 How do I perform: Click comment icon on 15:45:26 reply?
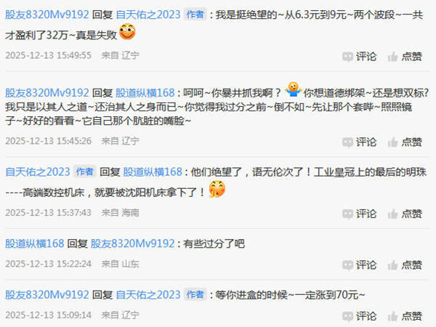pyautogui.click(x=359, y=142)
